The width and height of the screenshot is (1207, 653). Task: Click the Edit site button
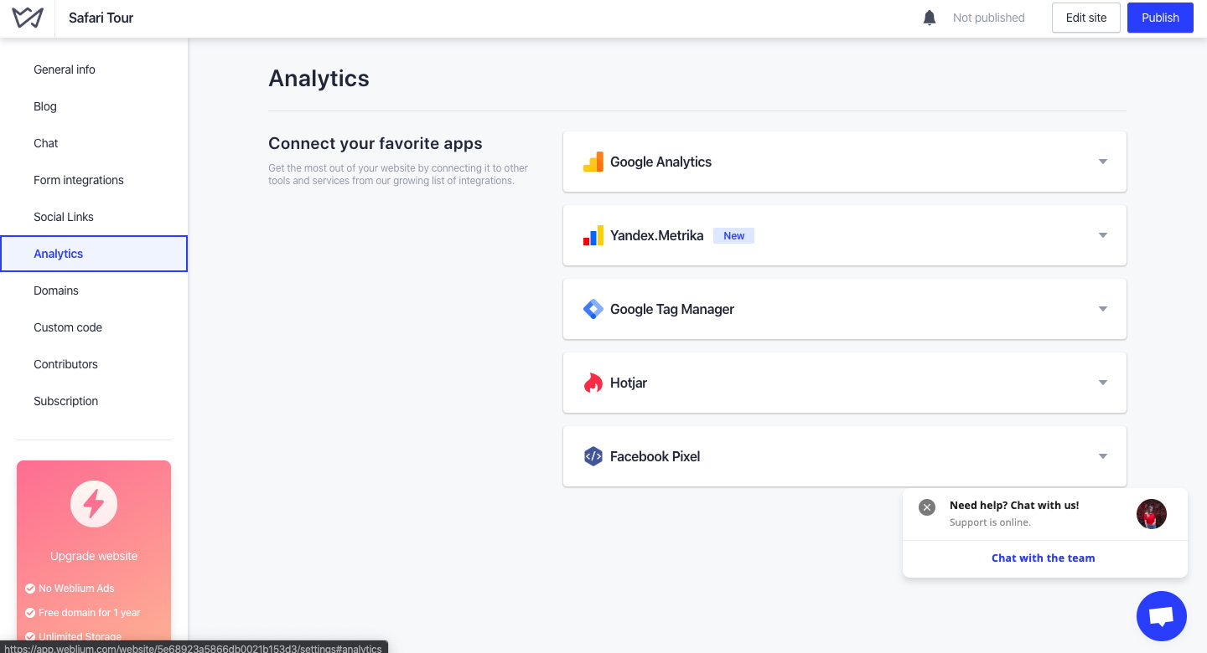1085,18
